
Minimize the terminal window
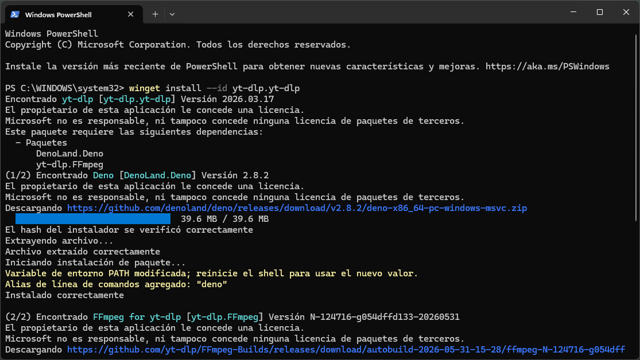click(573, 12)
